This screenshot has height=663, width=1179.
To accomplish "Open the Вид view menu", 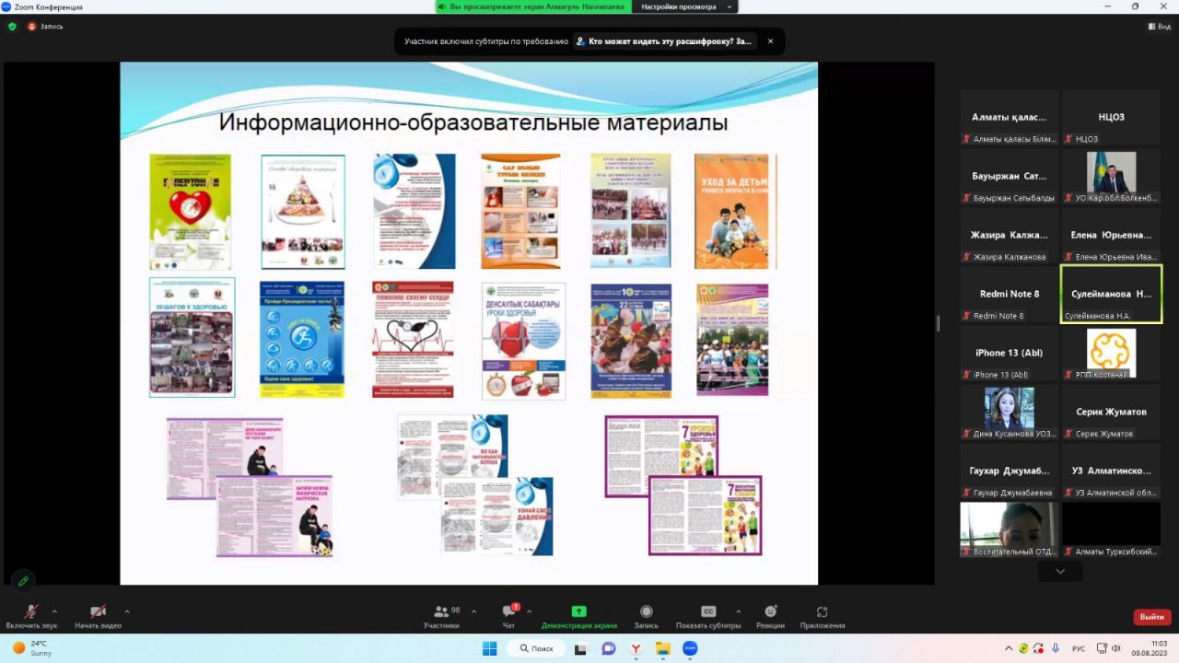I will click(x=1159, y=27).
